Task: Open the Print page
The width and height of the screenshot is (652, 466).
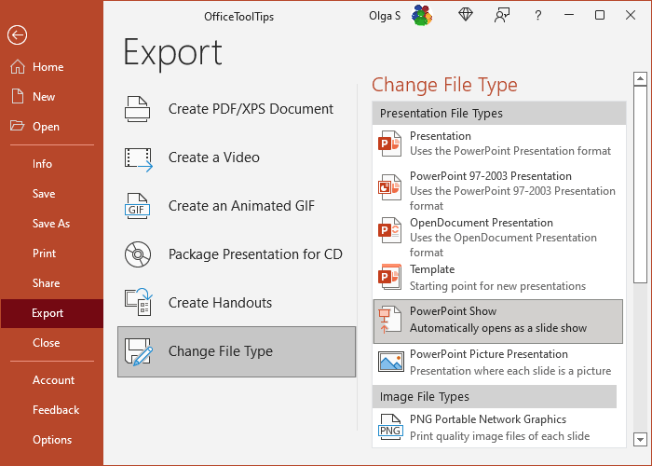Action: point(51,254)
